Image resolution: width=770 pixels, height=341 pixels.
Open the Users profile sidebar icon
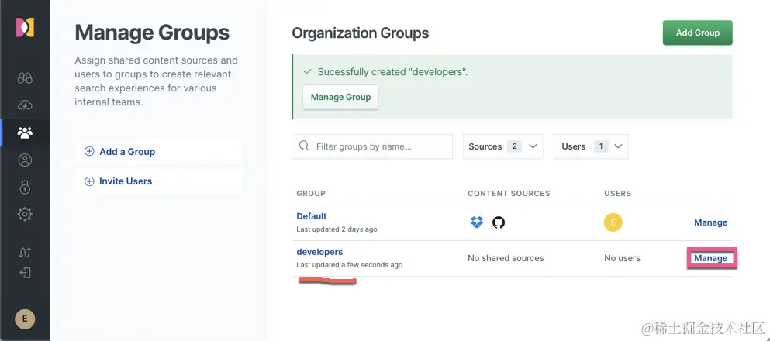[x=25, y=160]
